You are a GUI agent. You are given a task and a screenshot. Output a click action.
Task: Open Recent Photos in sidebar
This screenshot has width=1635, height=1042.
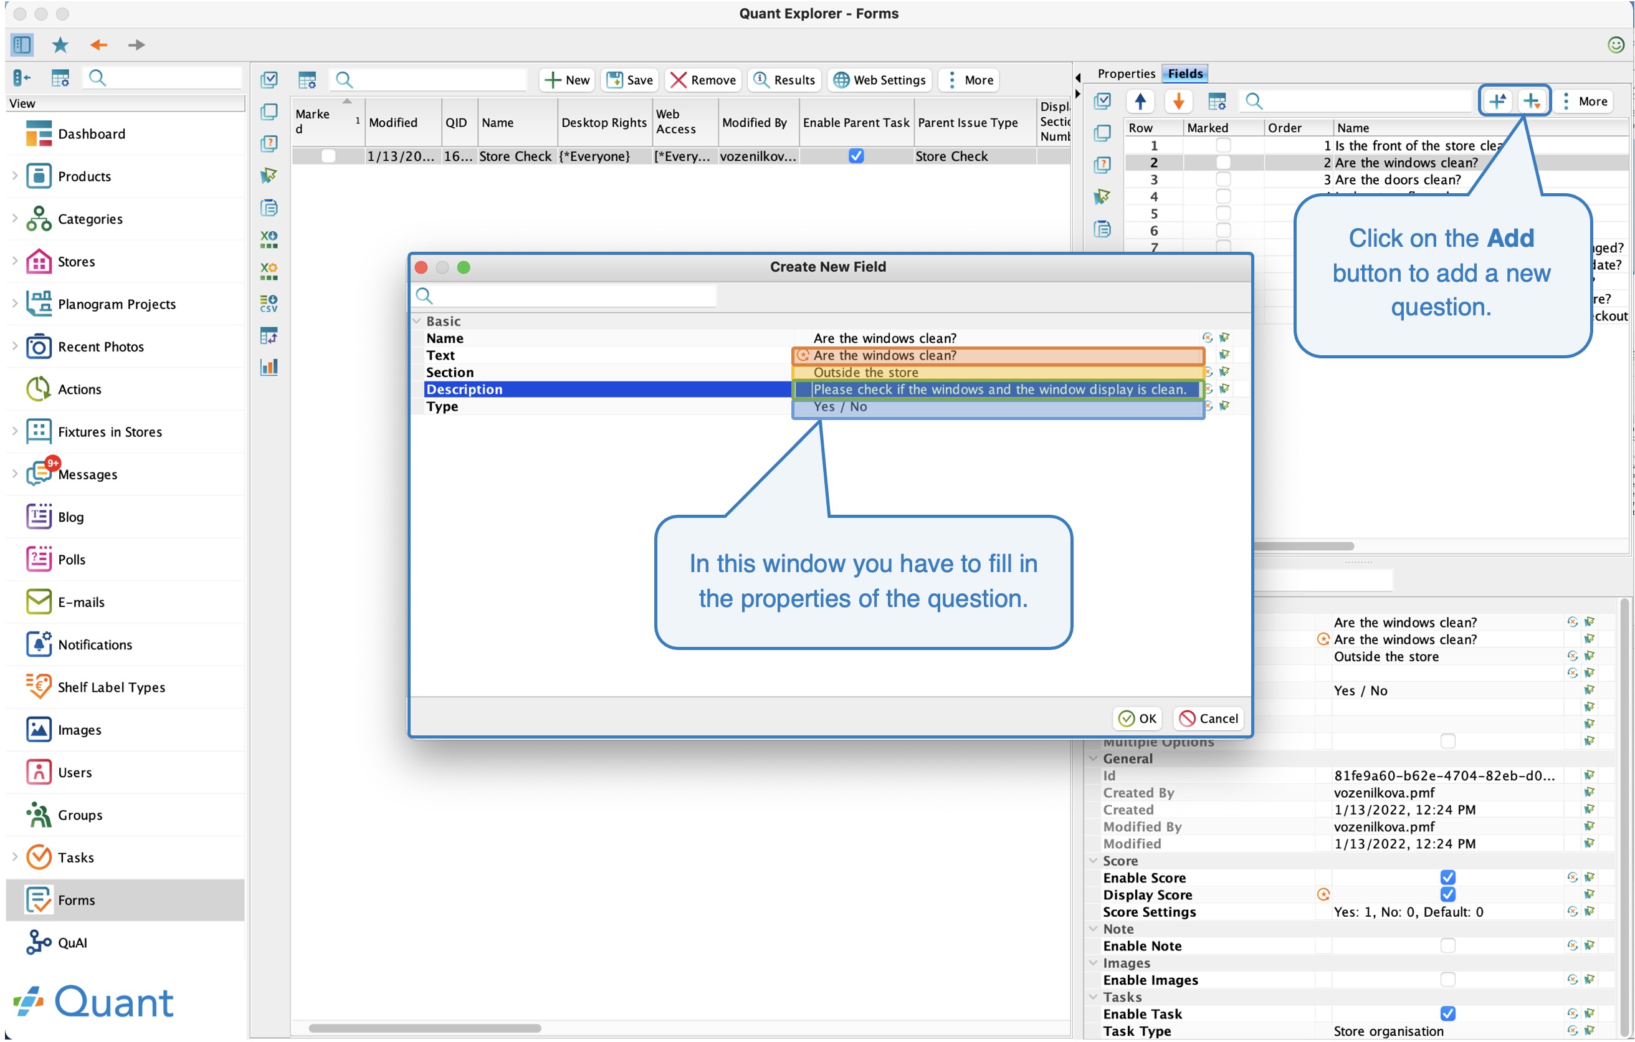tap(100, 347)
